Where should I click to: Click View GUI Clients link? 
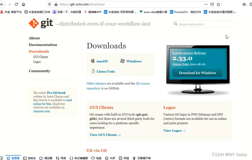click(x=105, y=135)
